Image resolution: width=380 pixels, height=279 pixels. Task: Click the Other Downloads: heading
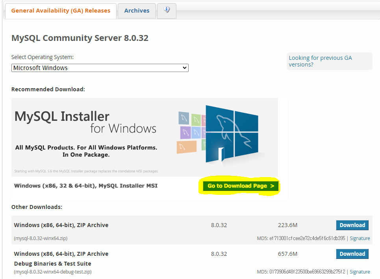[x=37, y=207]
